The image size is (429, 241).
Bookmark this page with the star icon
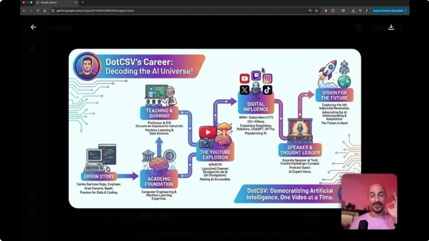[316, 11]
